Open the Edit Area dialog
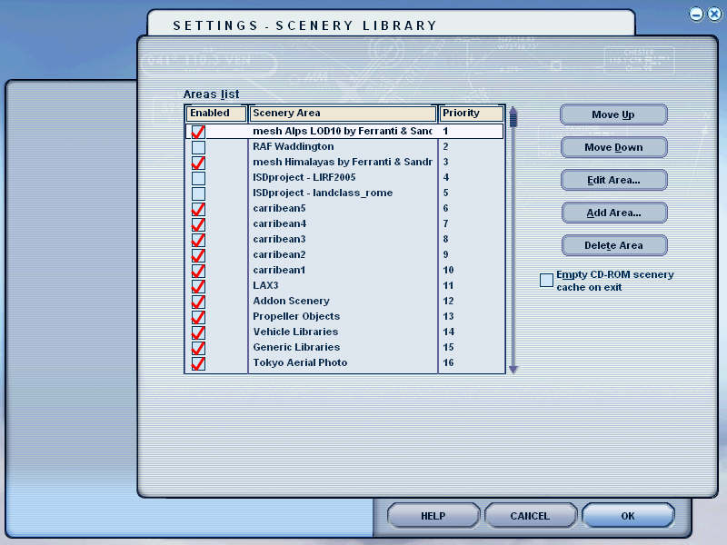727x545 pixels. click(x=613, y=180)
